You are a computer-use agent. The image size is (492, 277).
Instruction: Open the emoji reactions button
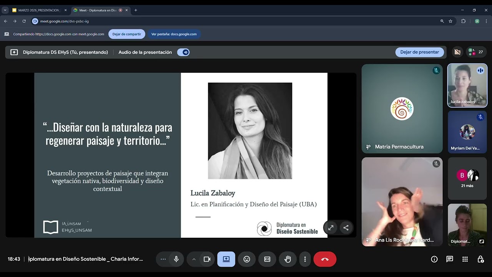247,259
